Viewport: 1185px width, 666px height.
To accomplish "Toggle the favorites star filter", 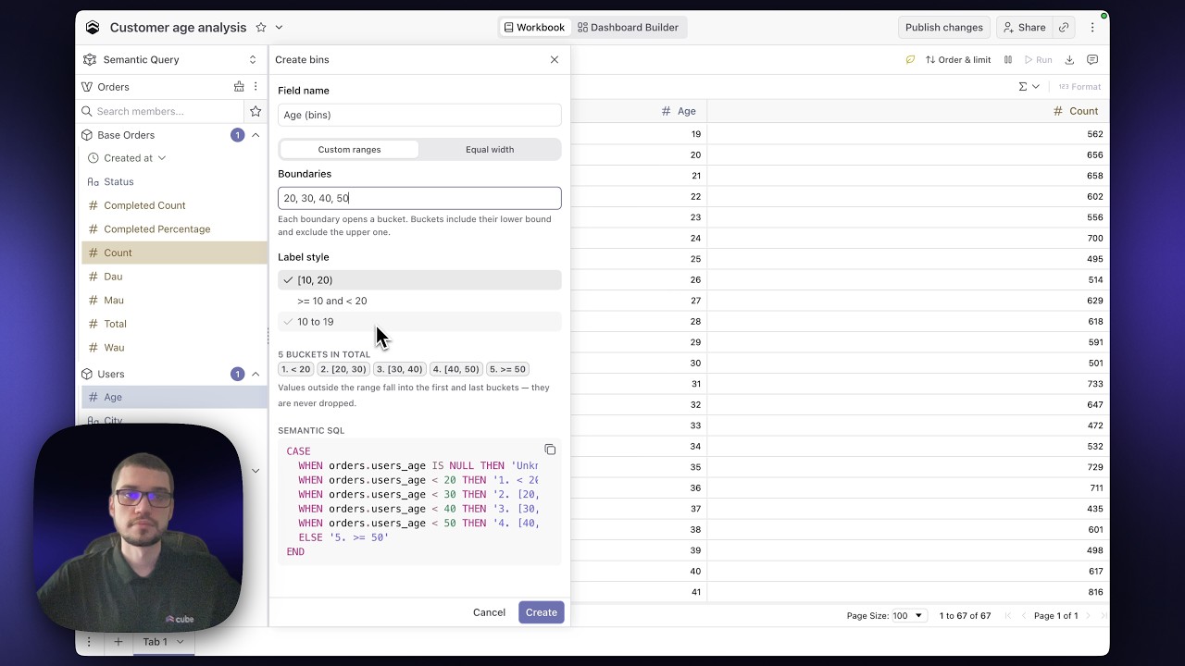I will (256, 111).
